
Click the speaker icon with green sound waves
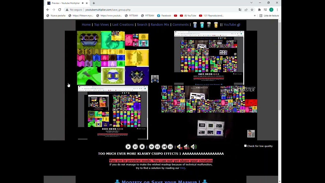click(194, 147)
